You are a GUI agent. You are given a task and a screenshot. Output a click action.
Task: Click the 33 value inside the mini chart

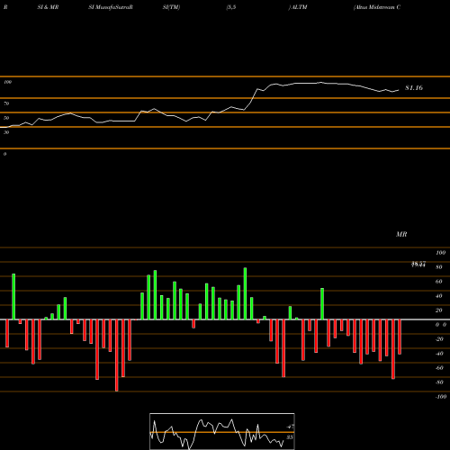[x=290, y=437]
